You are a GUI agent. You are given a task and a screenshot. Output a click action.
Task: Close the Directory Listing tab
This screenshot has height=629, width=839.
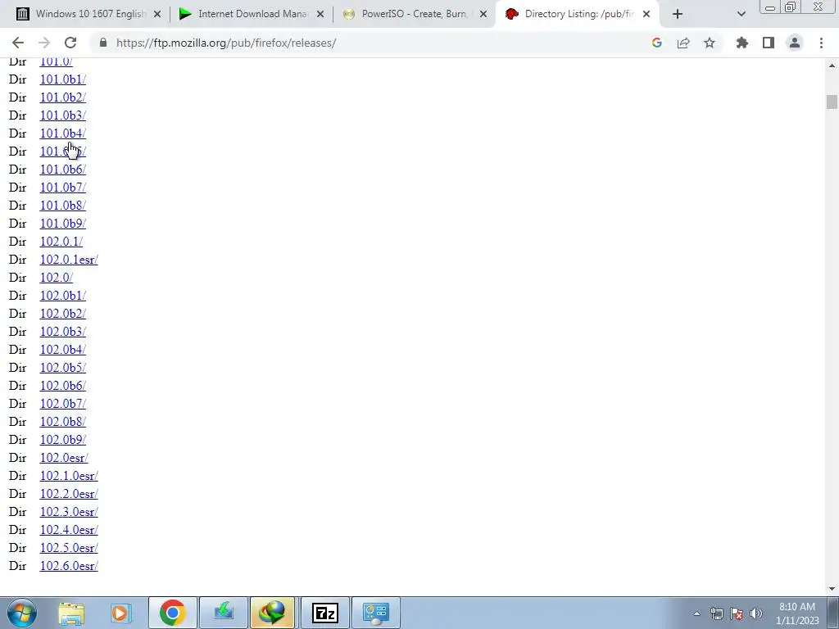(646, 14)
